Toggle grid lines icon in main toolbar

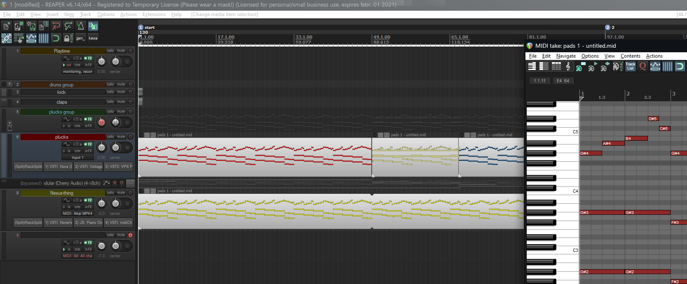44,38
